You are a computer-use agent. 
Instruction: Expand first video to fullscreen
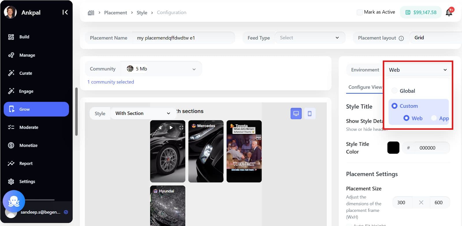point(181,128)
